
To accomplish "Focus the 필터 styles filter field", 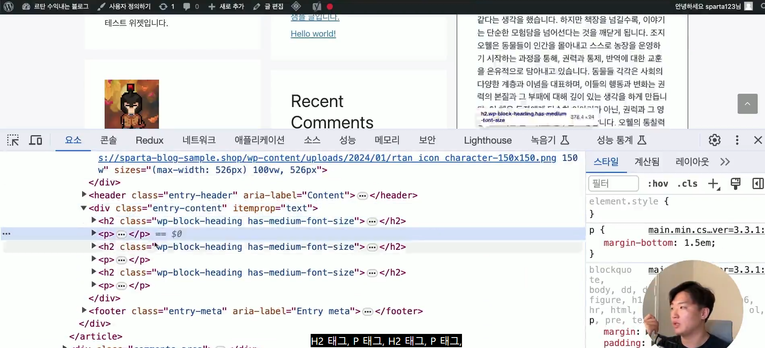I will [613, 183].
